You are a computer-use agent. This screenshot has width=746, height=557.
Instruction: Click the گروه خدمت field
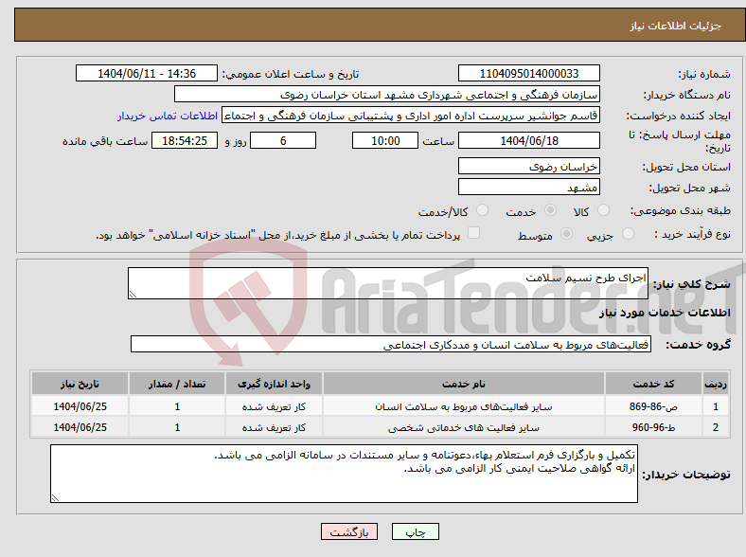point(391,344)
